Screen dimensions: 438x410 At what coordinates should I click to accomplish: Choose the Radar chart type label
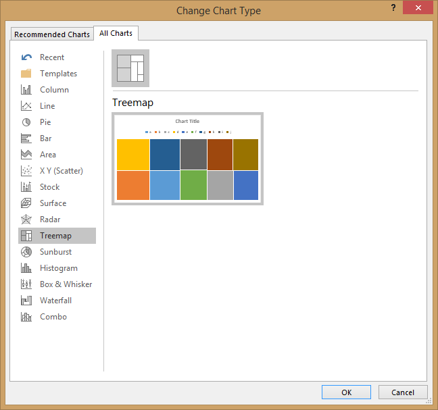point(50,219)
